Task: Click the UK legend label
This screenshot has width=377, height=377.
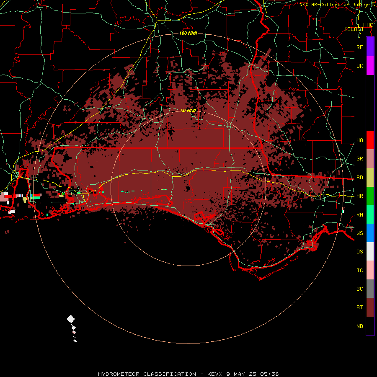Action: (359, 66)
